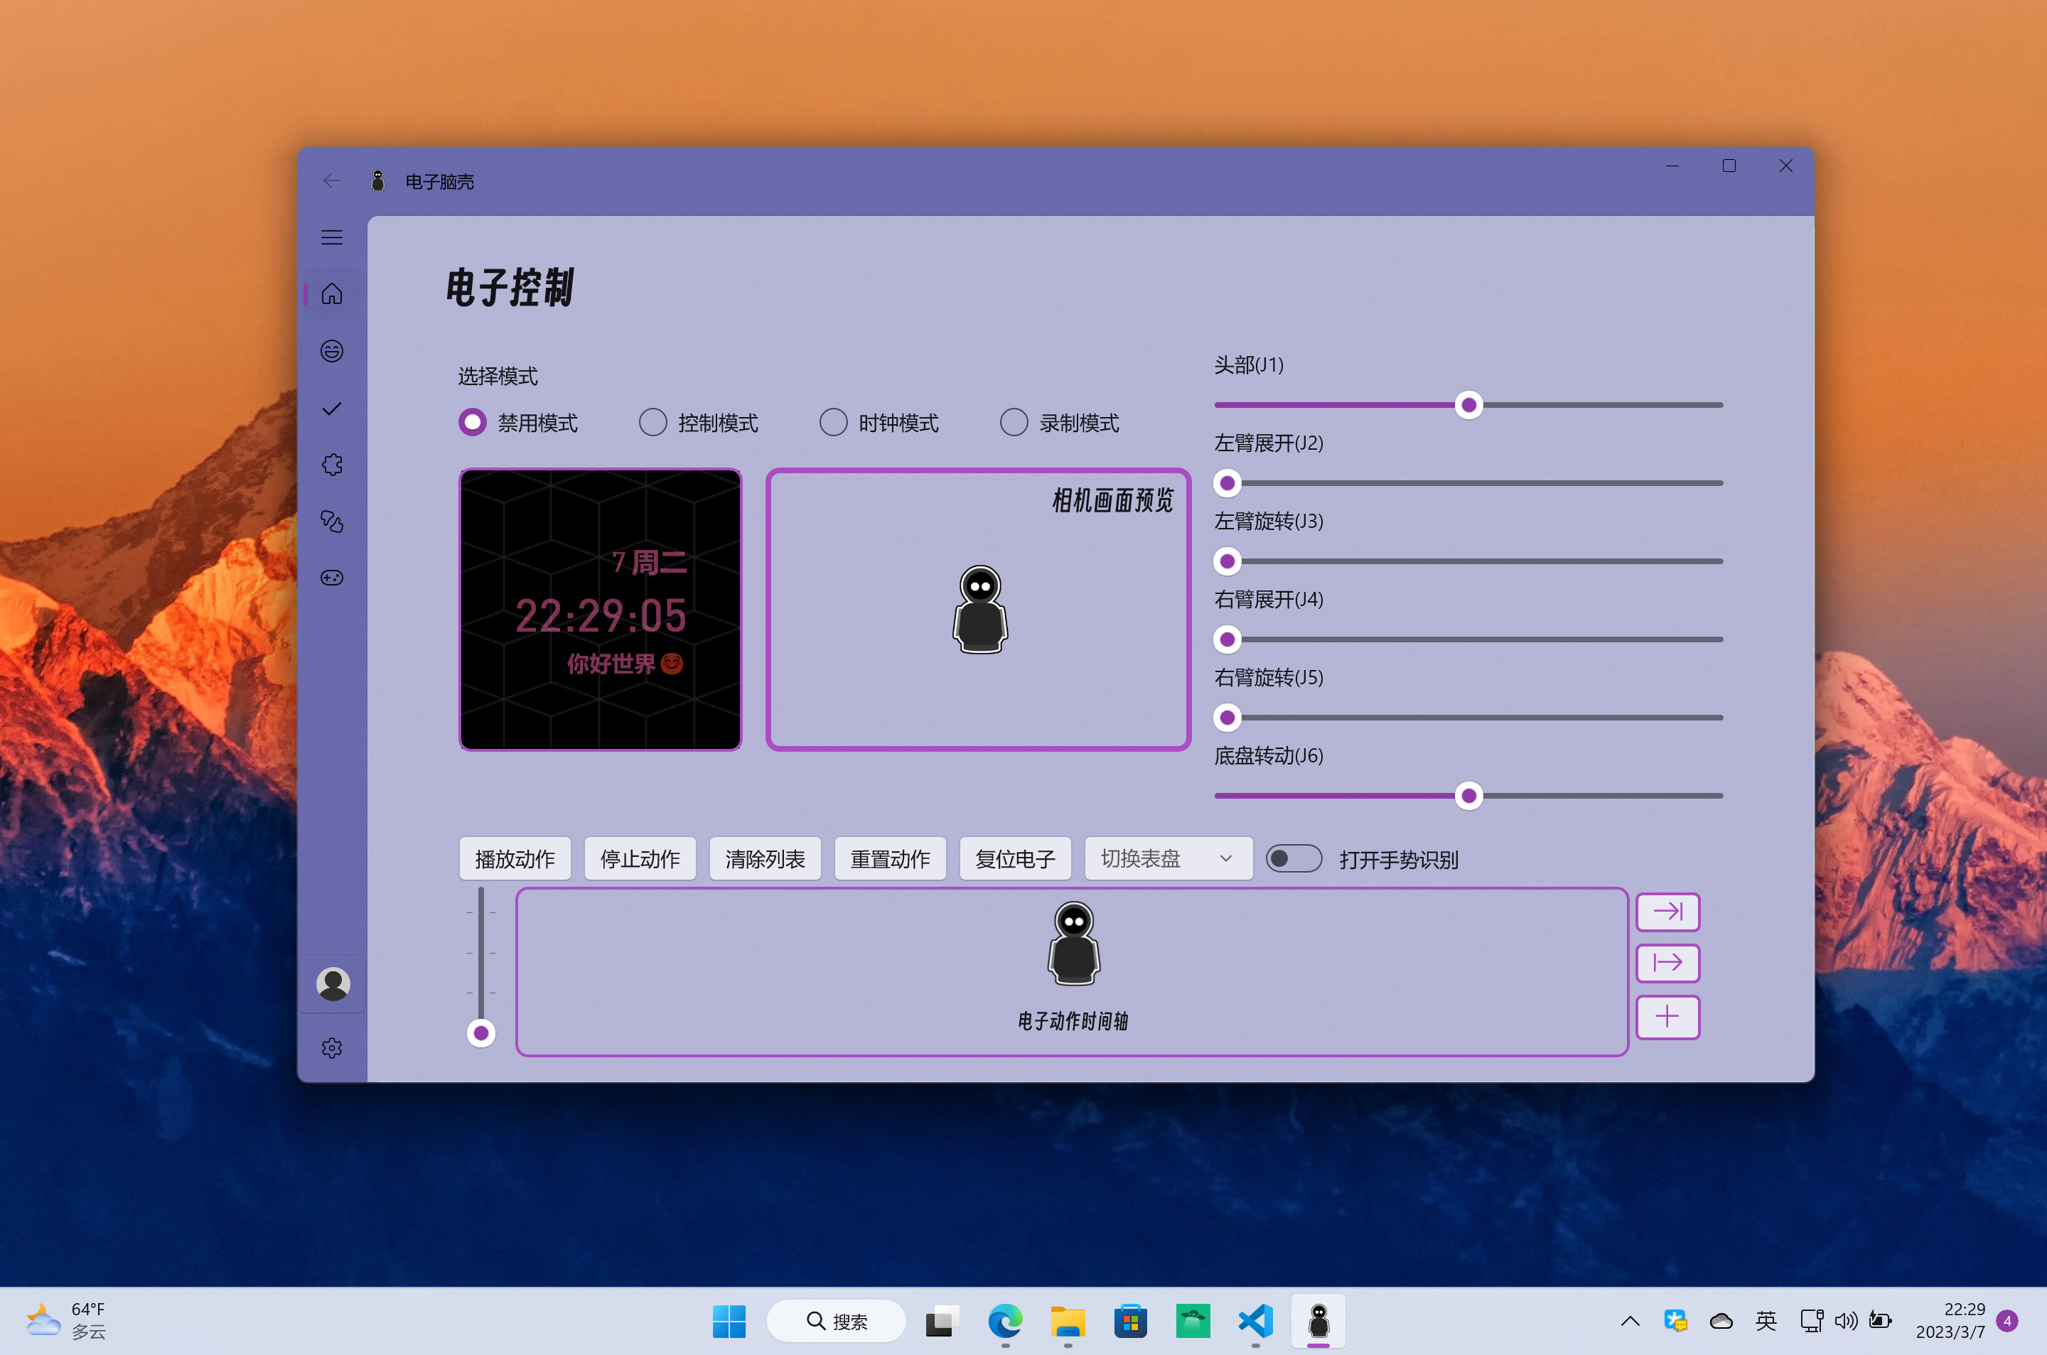Click the 播放动作 button
2047x1355 pixels.
[x=515, y=859]
